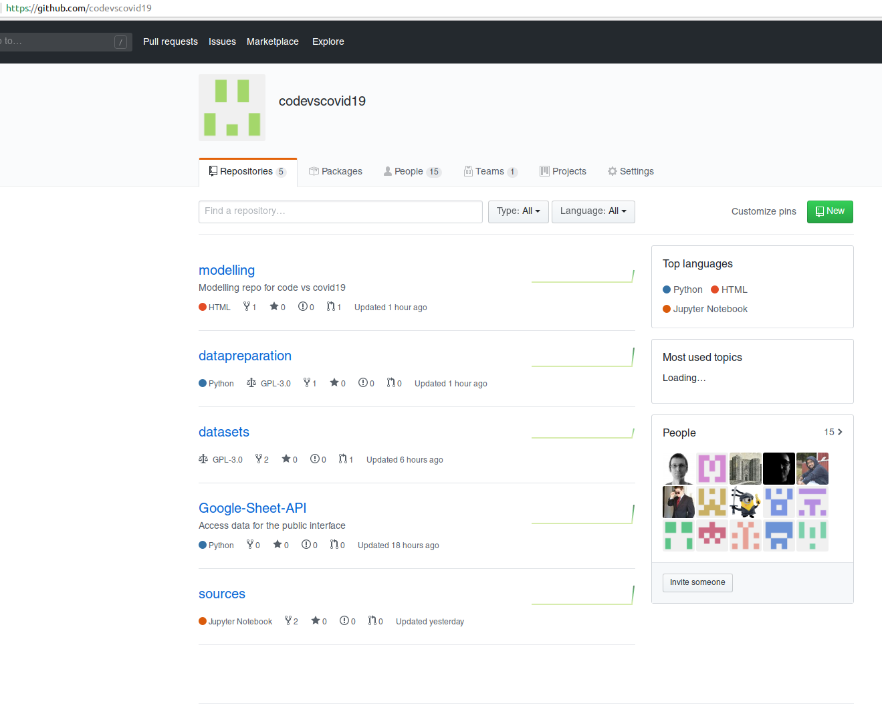Open the minion avatar member in People
Viewport: 882px width, 724px height.
746,502
